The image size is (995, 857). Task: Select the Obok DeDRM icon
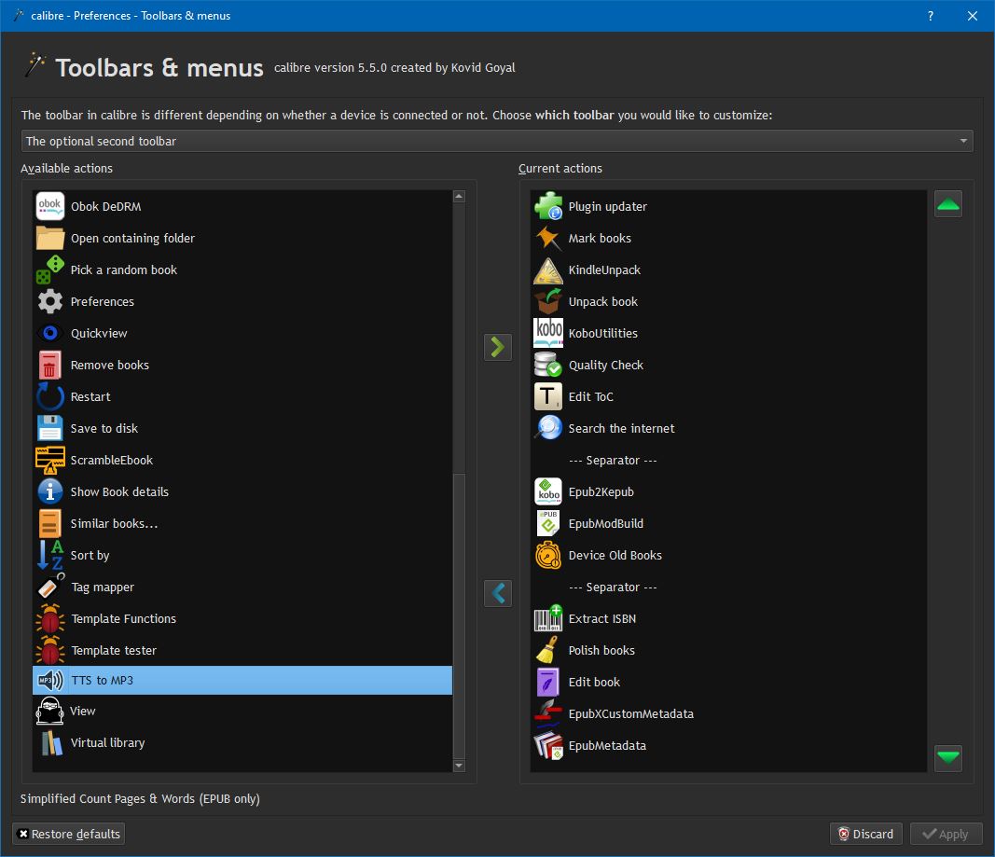50,206
